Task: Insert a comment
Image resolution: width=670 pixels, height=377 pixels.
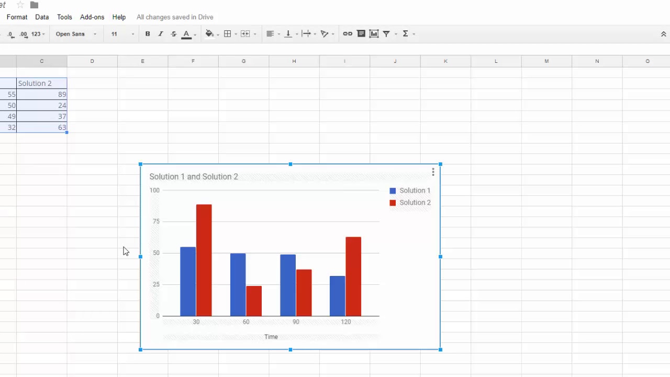Action: click(x=361, y=34)
